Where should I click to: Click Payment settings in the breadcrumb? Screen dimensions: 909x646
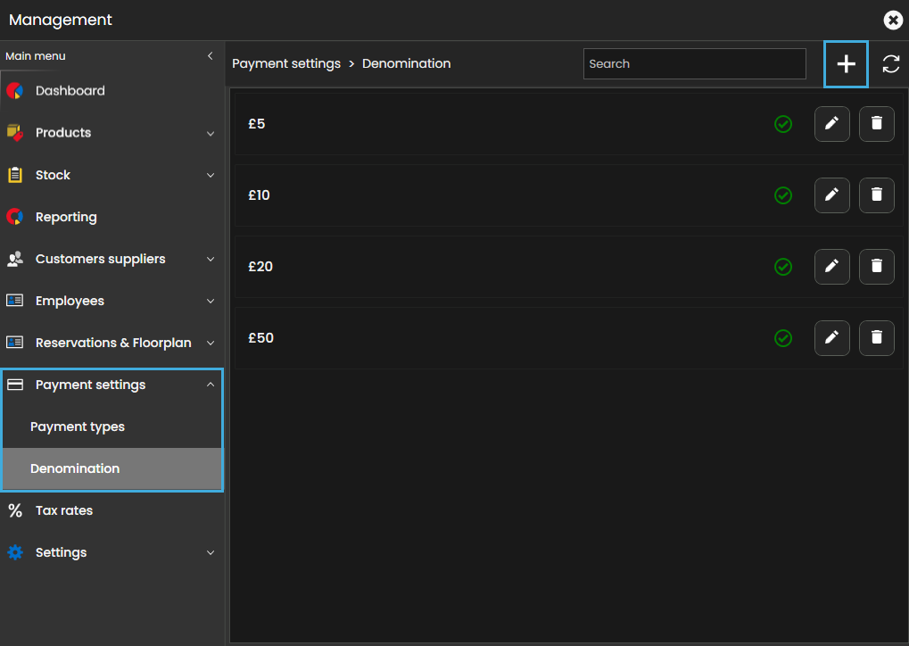[286, 64]
